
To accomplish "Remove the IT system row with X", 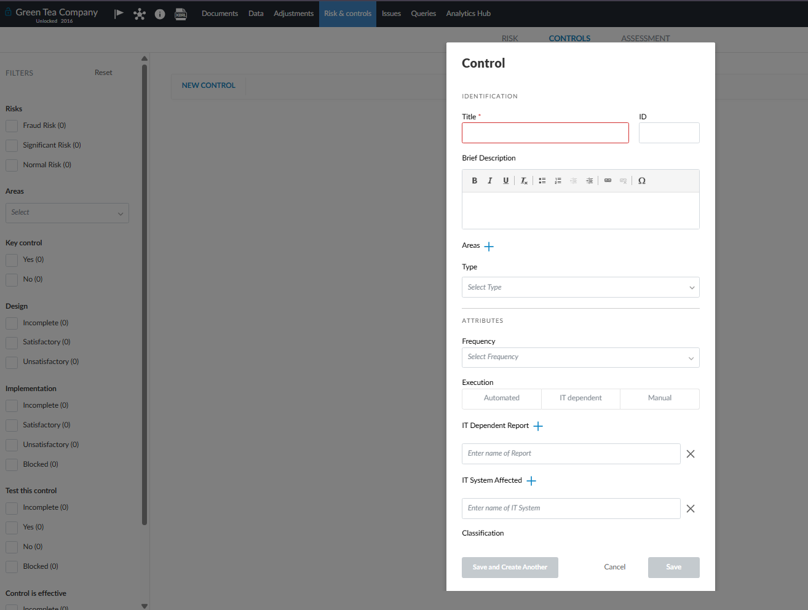I will [x=691, y=509].
